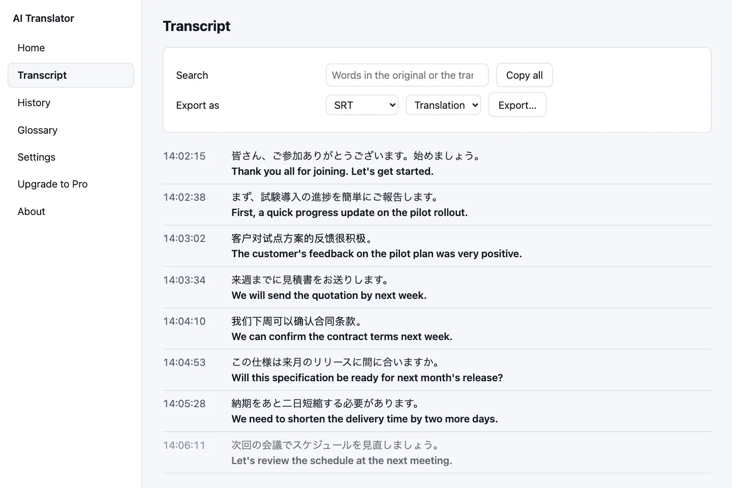This screenshot has height=488, width=732.
Task: Select "We will send the quotation by next week."
Action: coord(329,295)
